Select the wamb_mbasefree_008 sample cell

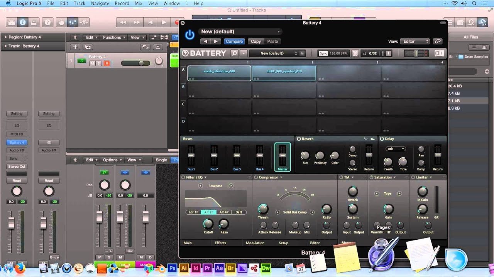point(219,73)
